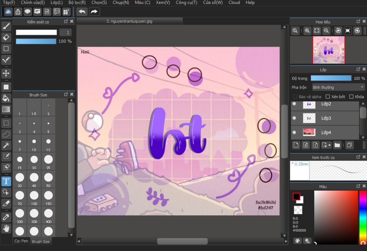The image size is (367, 251).
Task: Open the Bộ lọc(R) menu
Action: tap(77, 3)
